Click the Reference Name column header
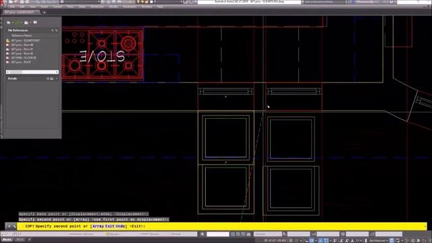The image size is (432, 243). click(x=22, y=36)
